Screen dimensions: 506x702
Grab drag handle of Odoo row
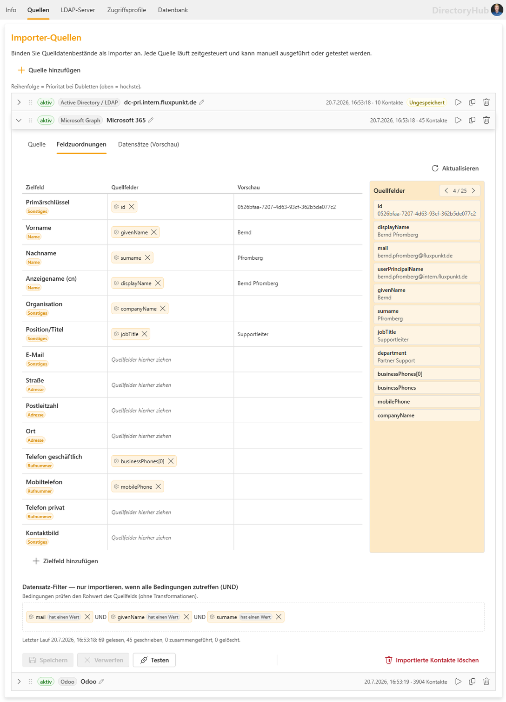[x=31, y=682]
